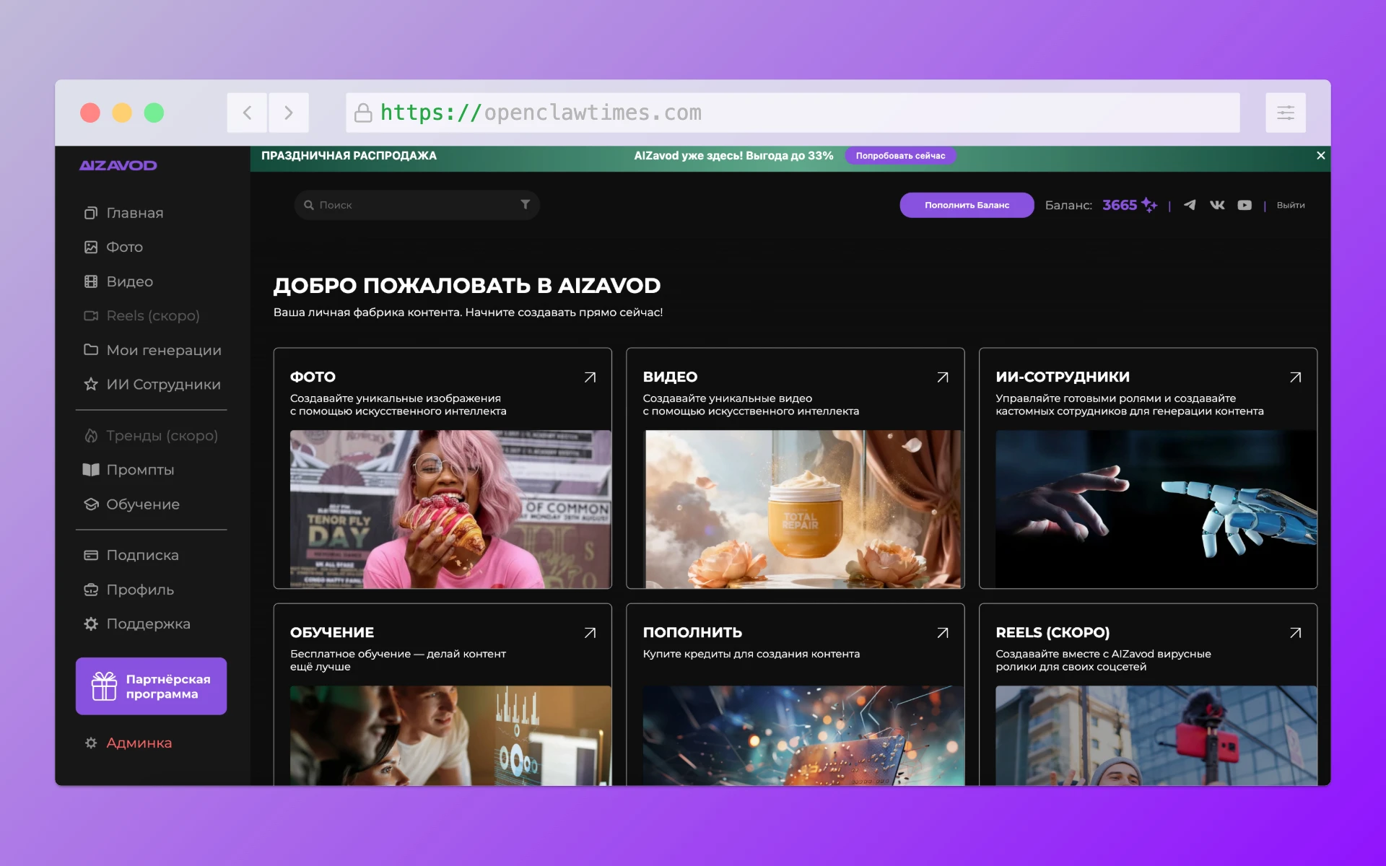Open the ПОПОЛНИТЬ card thumbnail
Viewport: 1386px width, 866px height.
coord(803,735)
